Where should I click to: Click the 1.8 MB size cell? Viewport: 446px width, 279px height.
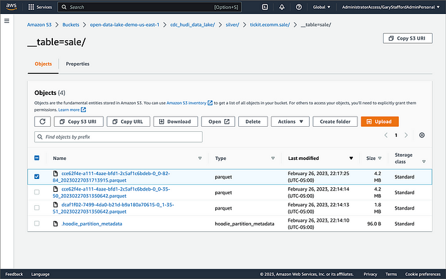(377, 208)
